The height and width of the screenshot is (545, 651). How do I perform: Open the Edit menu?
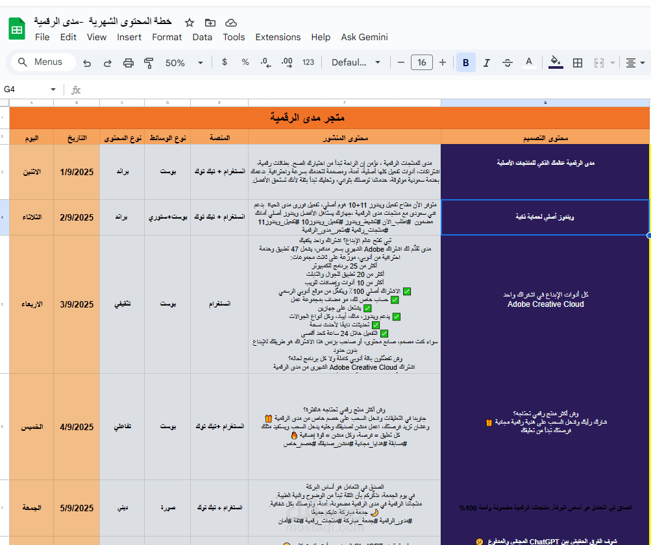[x=68, y=37]
